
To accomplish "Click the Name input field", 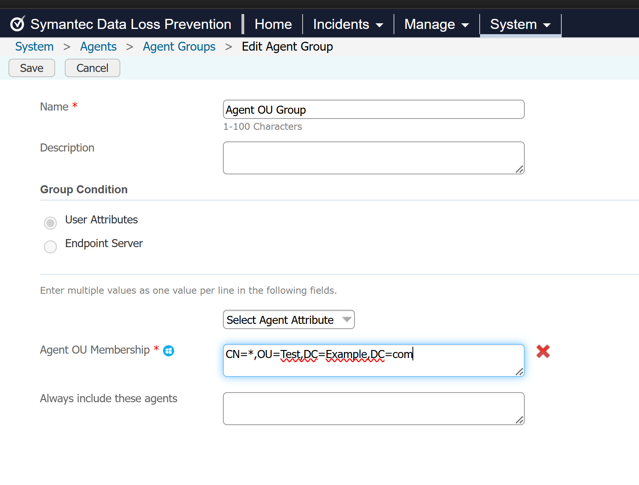I will 373,110.
